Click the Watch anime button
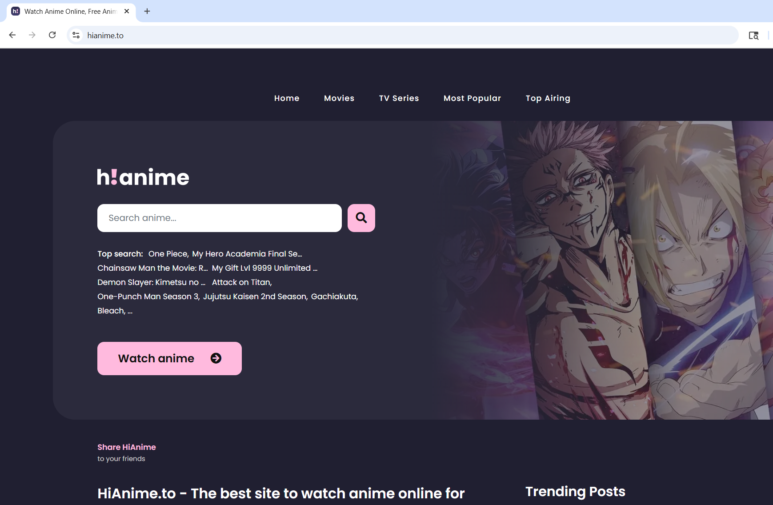The height and width of the screenshot is (505, 773). pos(169,358)
